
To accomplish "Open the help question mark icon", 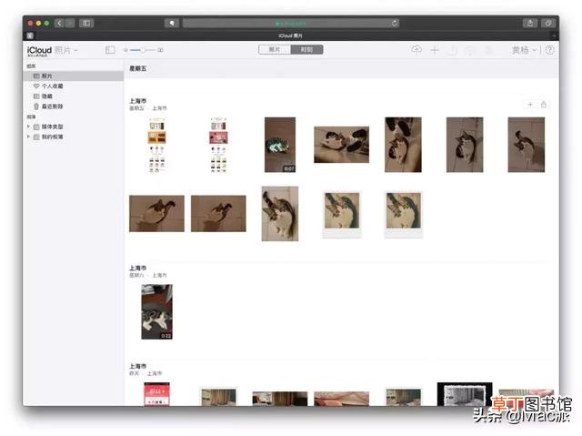I will point(549,50).
